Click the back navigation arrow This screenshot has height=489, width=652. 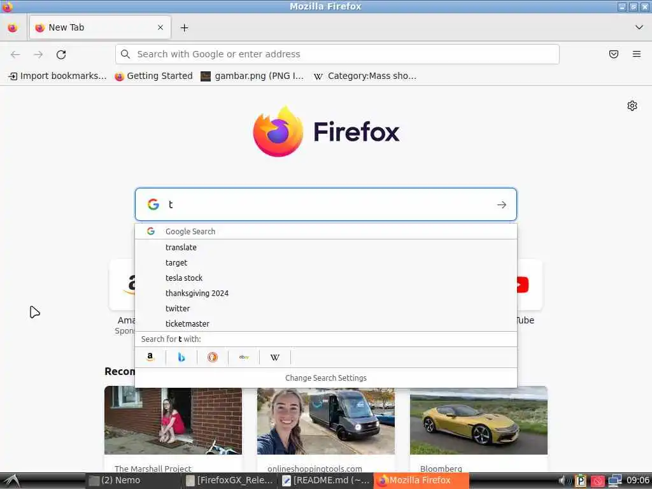point(15,55)
